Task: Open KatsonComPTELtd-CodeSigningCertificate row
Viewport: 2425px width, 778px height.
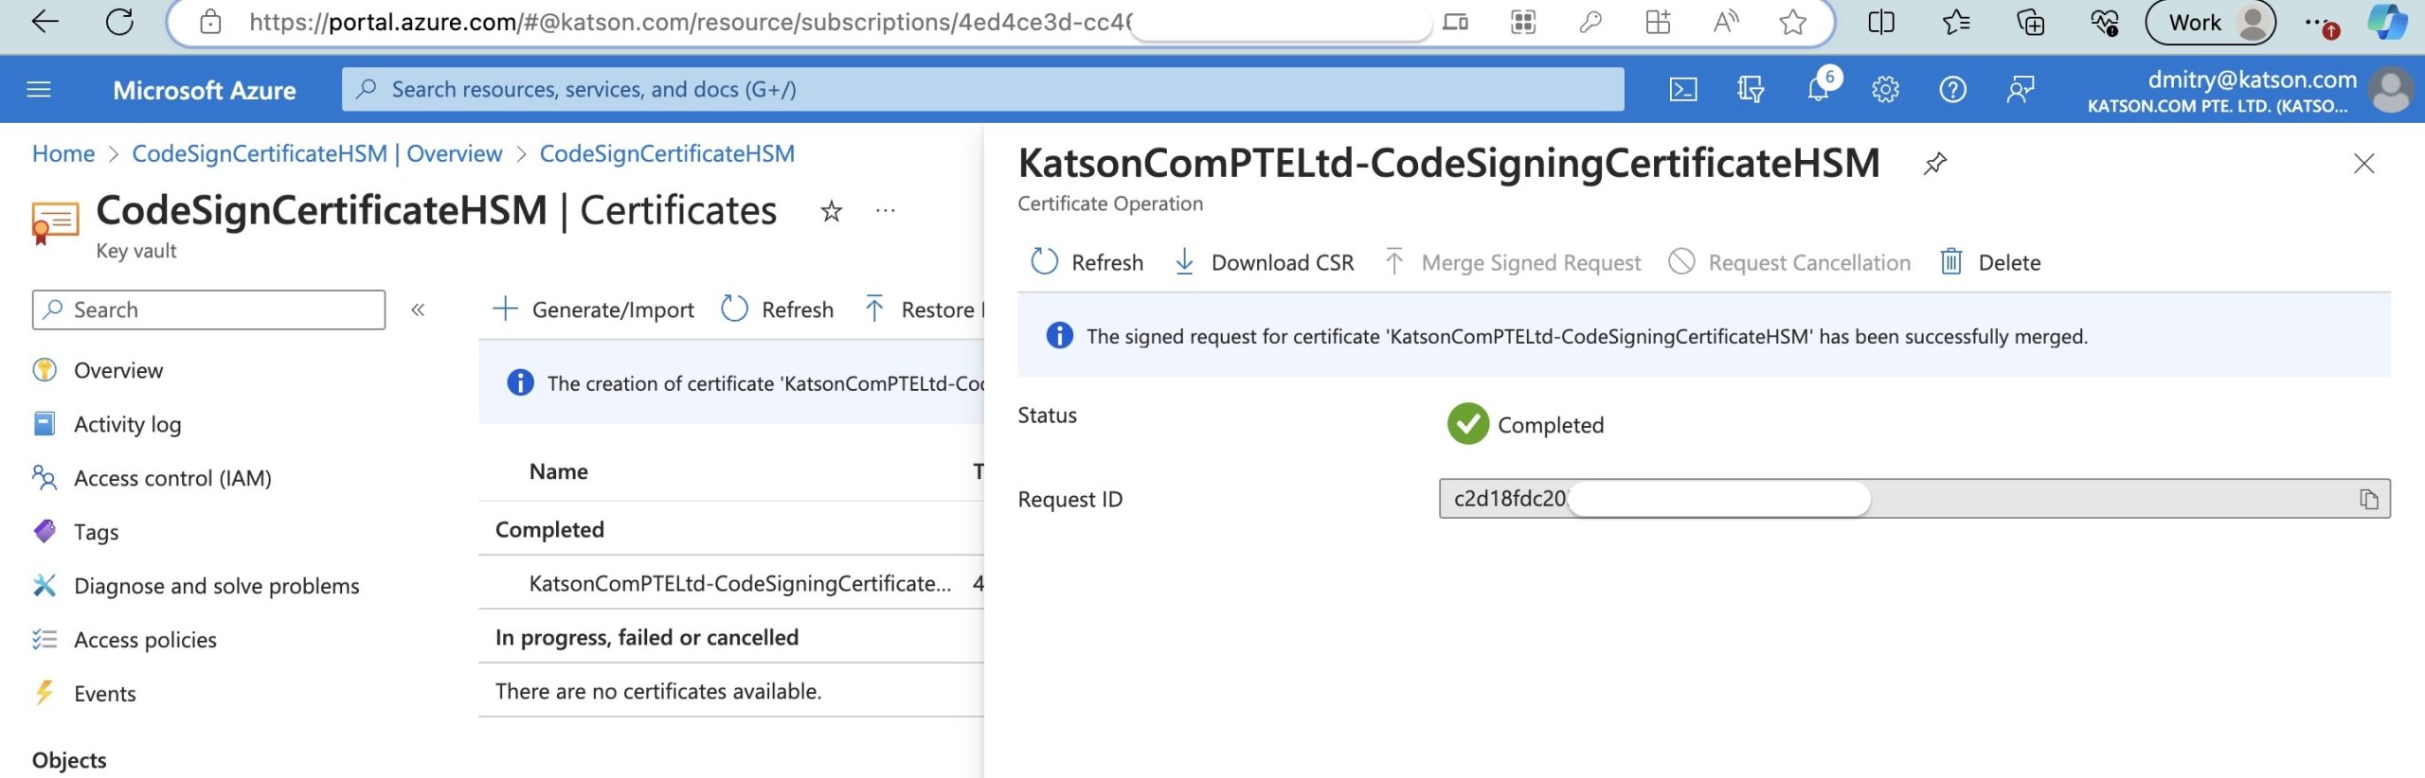Action: (739, 583)
